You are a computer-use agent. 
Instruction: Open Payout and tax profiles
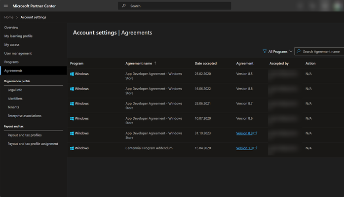[25, 135]
